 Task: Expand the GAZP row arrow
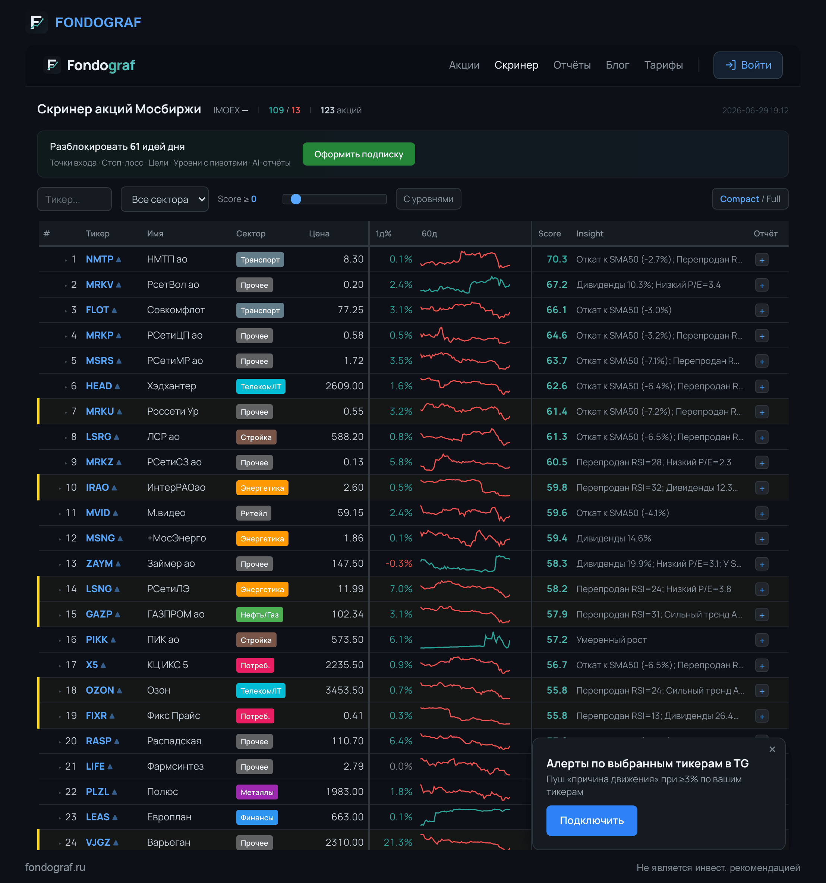coord(60,615)
